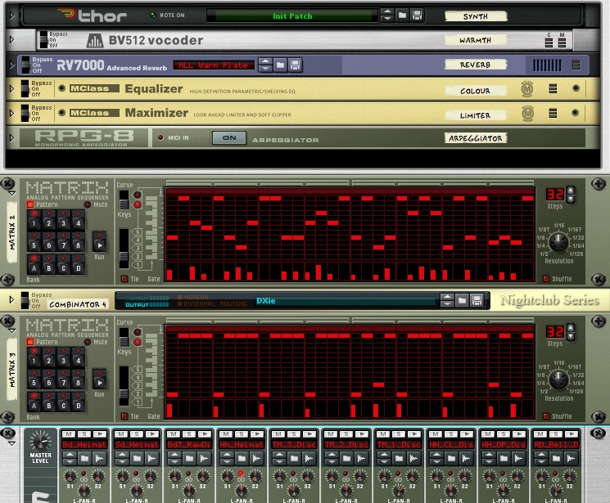The width and height of the screenshot is (610, 503).
Task: Expand the RV7000 Advanced Reverb device
Action: (11, 65)
